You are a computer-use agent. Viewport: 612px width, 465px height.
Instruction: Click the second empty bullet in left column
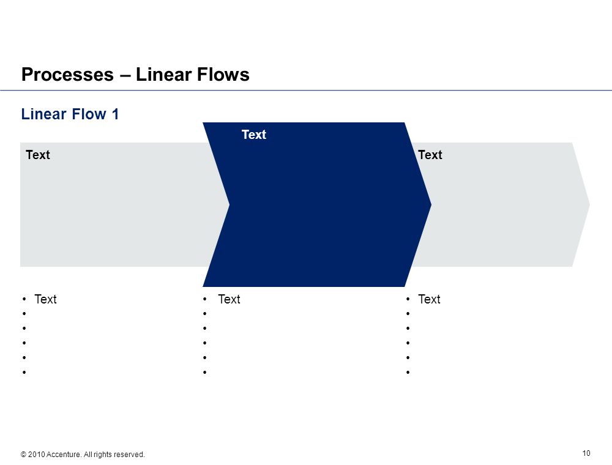point(24,328)
